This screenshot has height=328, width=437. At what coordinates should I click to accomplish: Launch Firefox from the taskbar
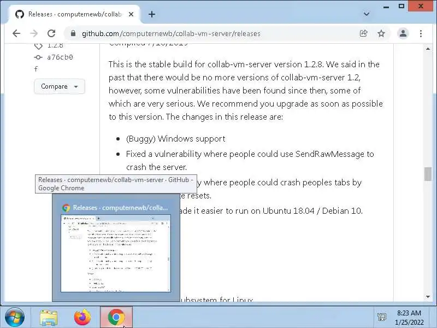point(82,317)
